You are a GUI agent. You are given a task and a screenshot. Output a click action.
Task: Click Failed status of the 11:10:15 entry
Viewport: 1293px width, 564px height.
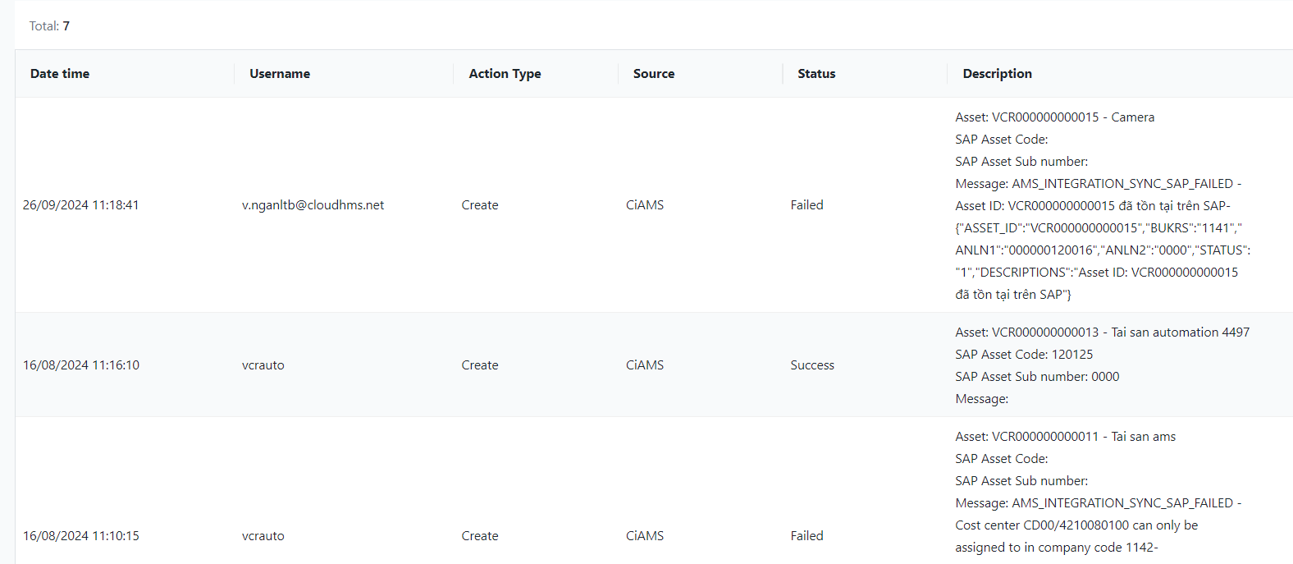(806, 536)
